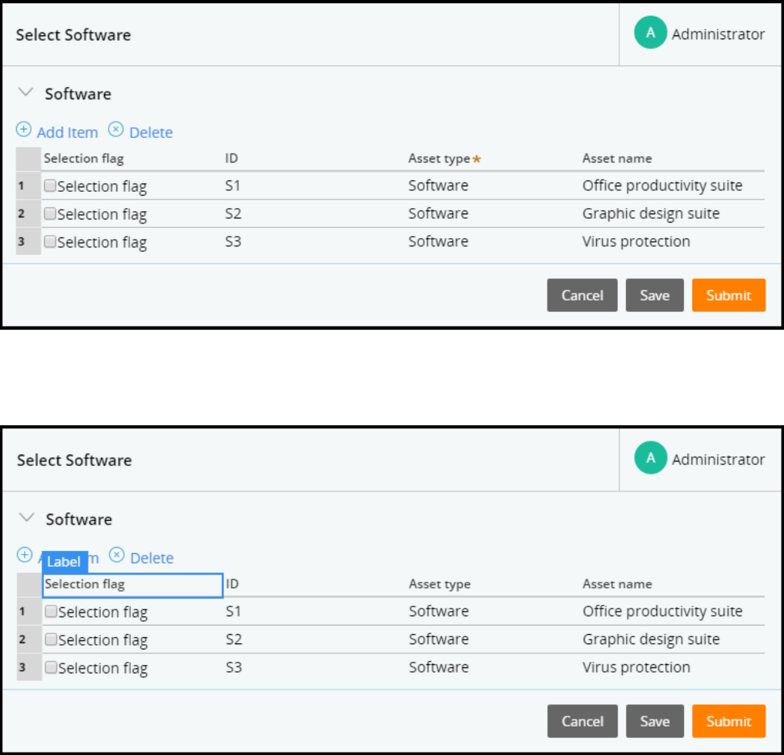Collapse the Software section in upper panel
The image size is (784, 755).
pyautogui.click(x=26, y=92)
